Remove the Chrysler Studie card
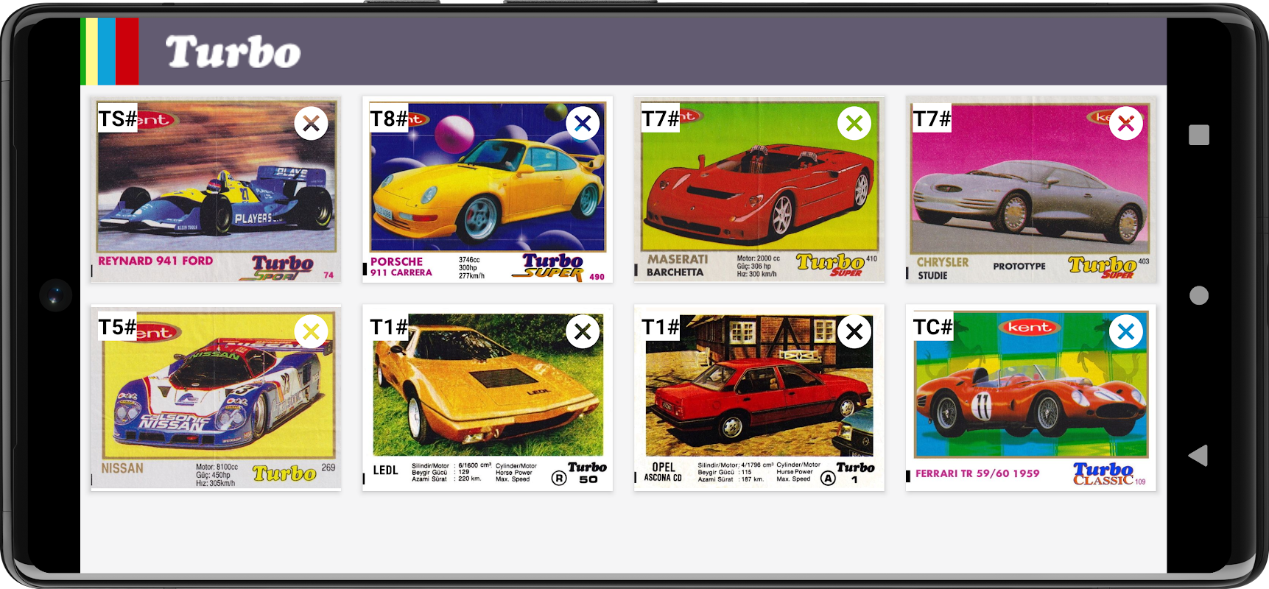The height and width of the screenshot is (589, 1269). coord(1126,124)
